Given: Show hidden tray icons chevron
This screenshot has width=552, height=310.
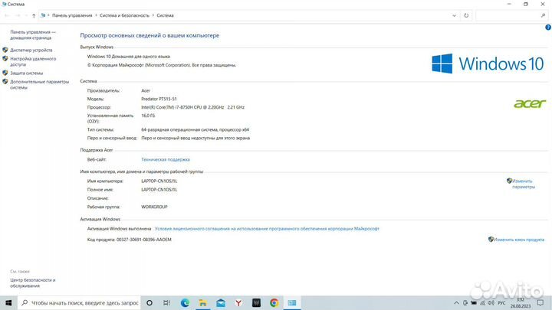Looking at the screenshot, I should [456, 302].
